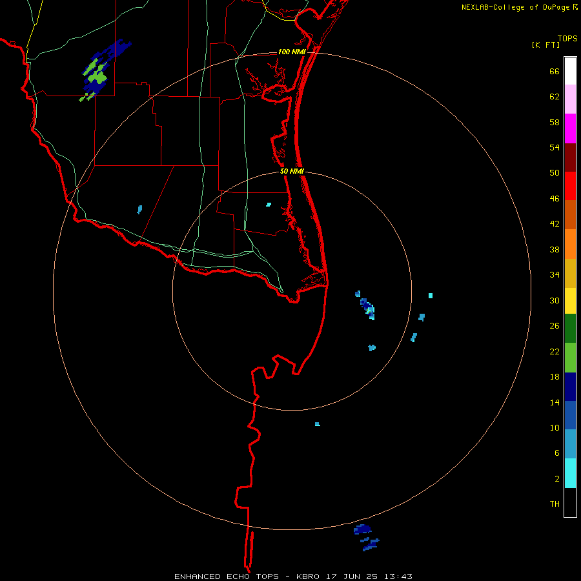Click the 6 legend value
581x581 pixels.
[557, 453]
